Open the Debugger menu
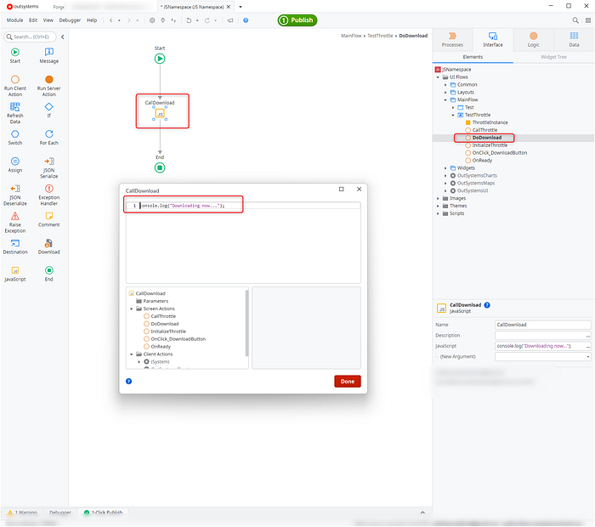 pos(71,20)
